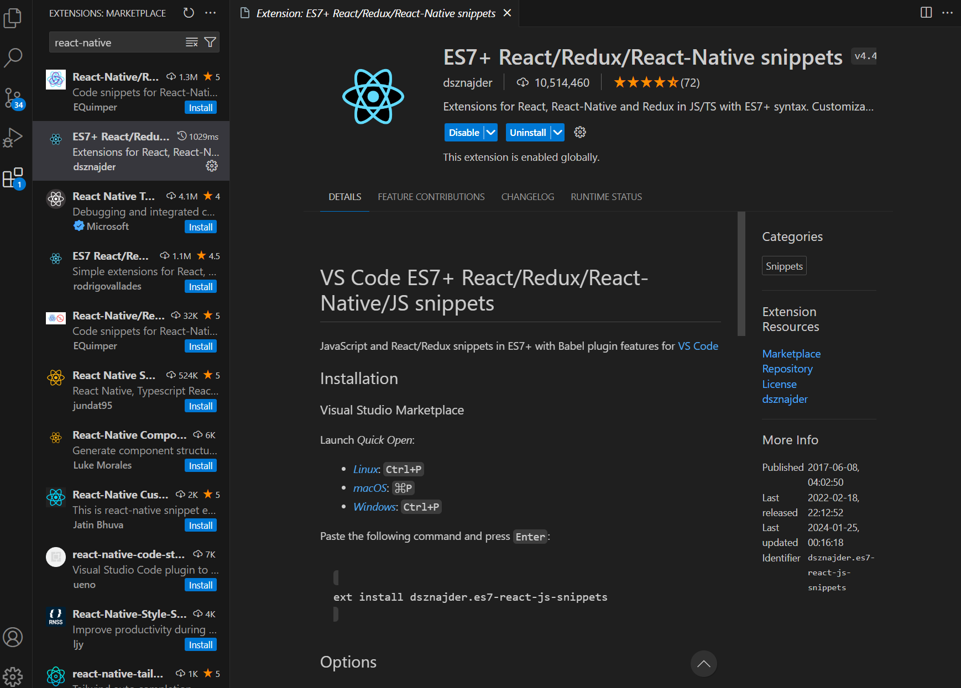Expand the Disable button dropdown arrow

pyautogui.click(x=491, y=132)
